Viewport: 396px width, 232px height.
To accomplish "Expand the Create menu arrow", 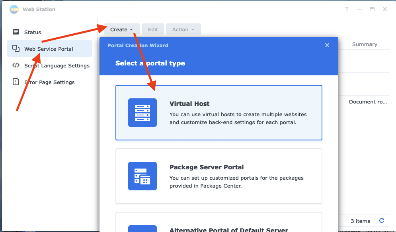I will pos(131,29).
